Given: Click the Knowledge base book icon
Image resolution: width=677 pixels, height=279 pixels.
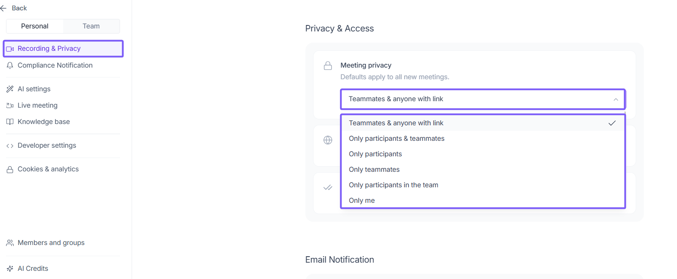Looking at the screenshot, I should [10, 122].
